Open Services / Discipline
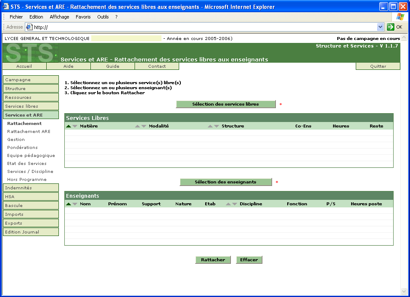 point(30,172)
